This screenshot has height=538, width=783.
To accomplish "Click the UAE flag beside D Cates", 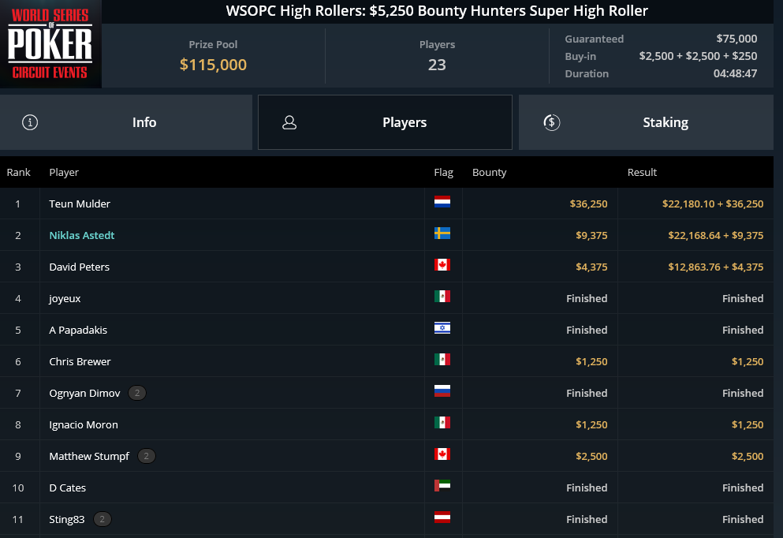I will point(442,486).
